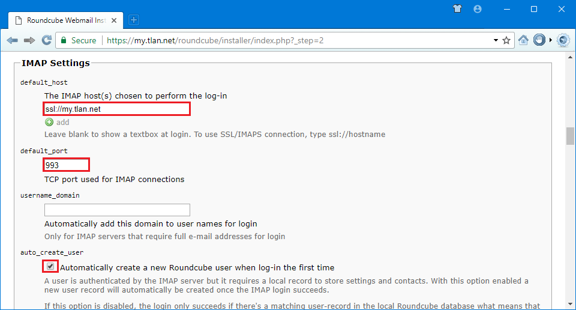Open the globe gear browser menu icon
Viewport: 576px width, 310px height.
tap(563, 40)
